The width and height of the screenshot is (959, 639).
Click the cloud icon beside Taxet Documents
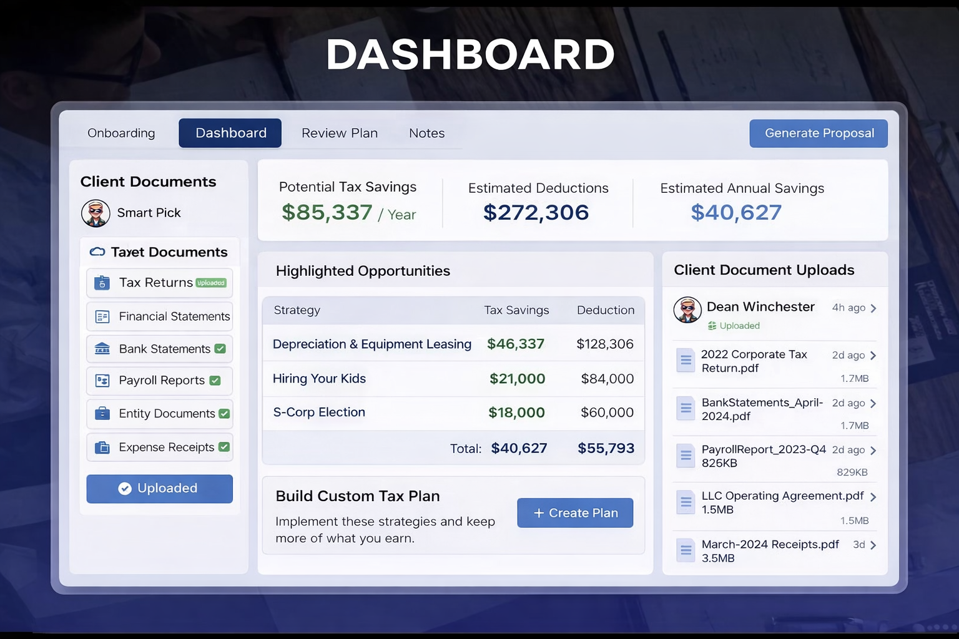97,252
